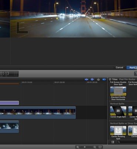Click the Full Screen Double Door Split label
Viewport: 137px width, 149px height.
pyautogui.click(x=118, y=83)
